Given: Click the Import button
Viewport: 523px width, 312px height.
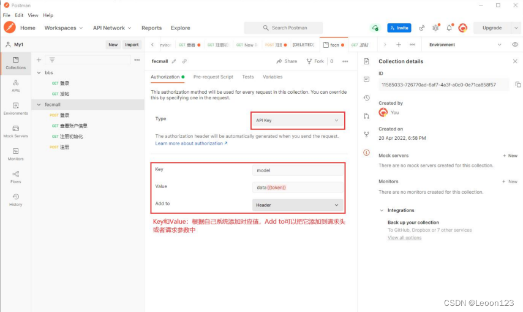Looking at the screenshot, I should click(x=132, y=44).
